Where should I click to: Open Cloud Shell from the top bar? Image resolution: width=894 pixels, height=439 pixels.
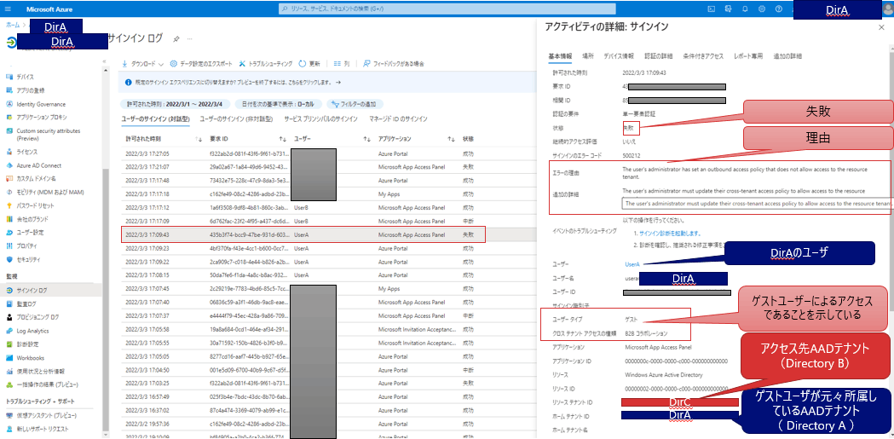(711, 9)
